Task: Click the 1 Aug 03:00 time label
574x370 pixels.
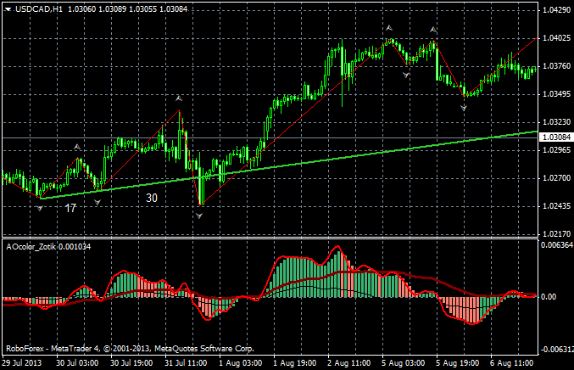Action: (x=241, y=363)
